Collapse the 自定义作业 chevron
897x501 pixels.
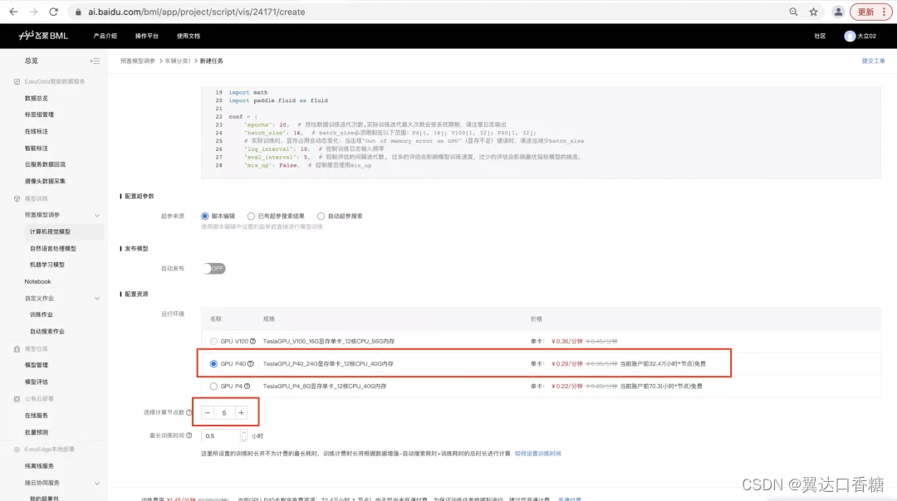point(96,299)
